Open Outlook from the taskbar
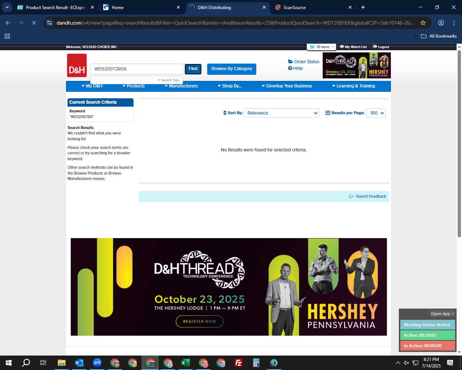The image size is (462, 370). [79, 363]
